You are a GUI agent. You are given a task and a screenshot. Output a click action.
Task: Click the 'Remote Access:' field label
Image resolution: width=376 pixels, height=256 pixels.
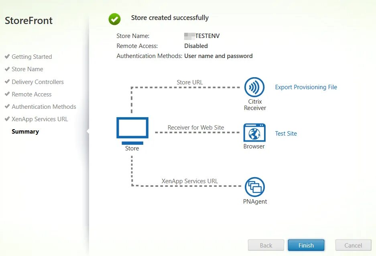click(137, 46)
